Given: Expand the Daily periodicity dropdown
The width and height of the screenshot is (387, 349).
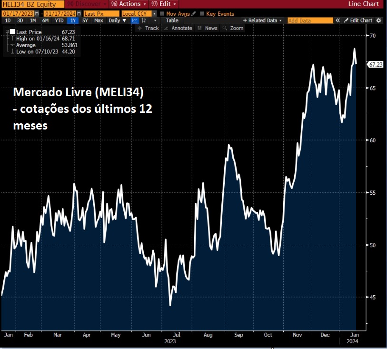Looking at the screenshot, I should [x=118, y=20].
